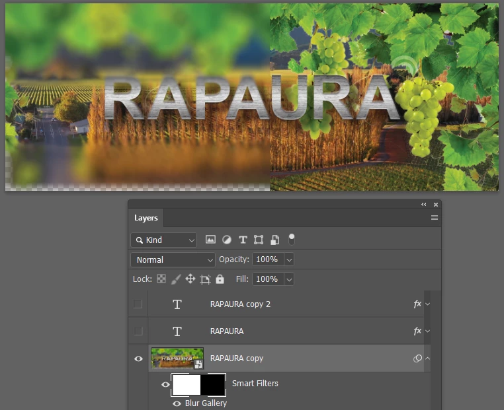504x410 pixels.
Task: Collapse smart filters of RAPAURA copy
Action: [427, 359]
